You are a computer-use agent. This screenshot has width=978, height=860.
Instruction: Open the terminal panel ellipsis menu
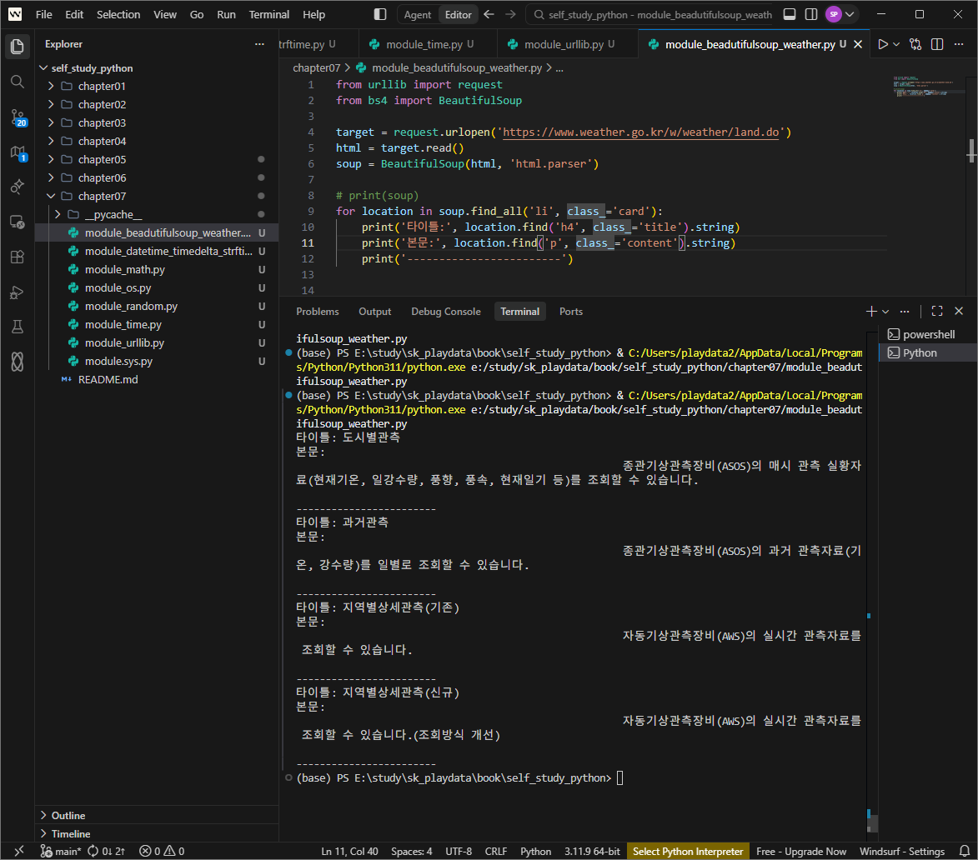(x=905, y=311)
